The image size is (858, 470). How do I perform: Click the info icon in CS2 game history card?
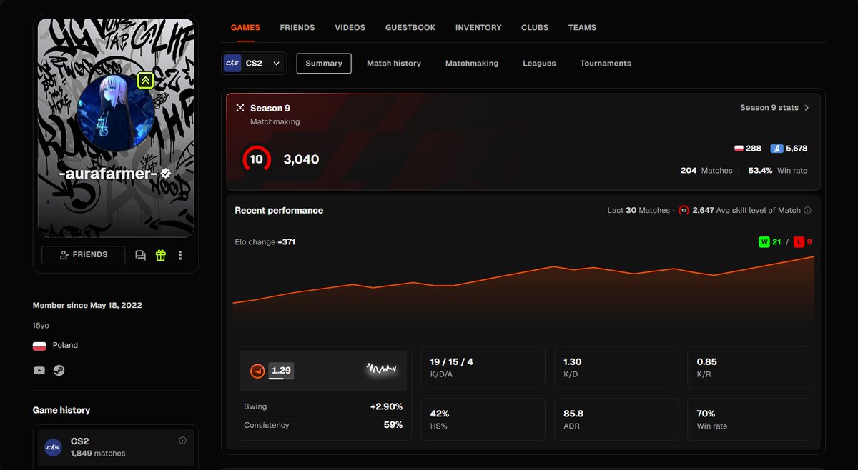click(x=182, y=440)
